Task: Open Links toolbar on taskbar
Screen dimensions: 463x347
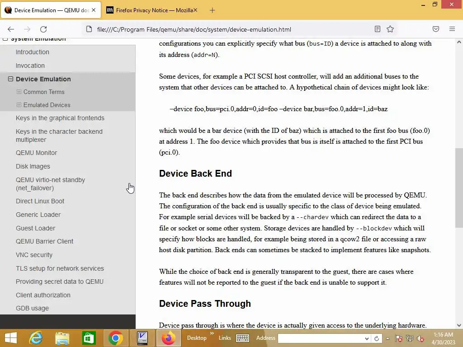Action: (x=225, y=338)
